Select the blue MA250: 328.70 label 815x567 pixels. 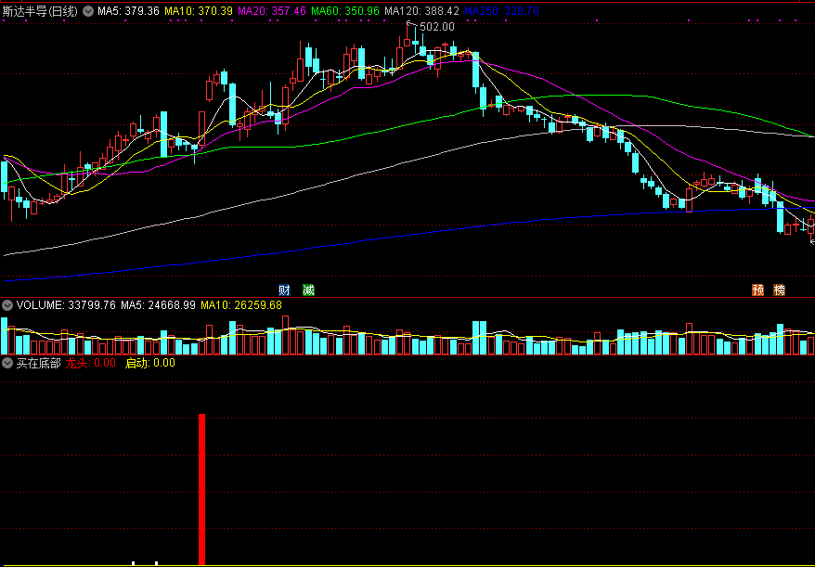(x=501, y=11)
